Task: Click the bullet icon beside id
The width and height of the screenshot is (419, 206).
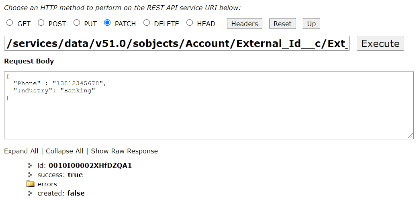Action: coord(30,166)
